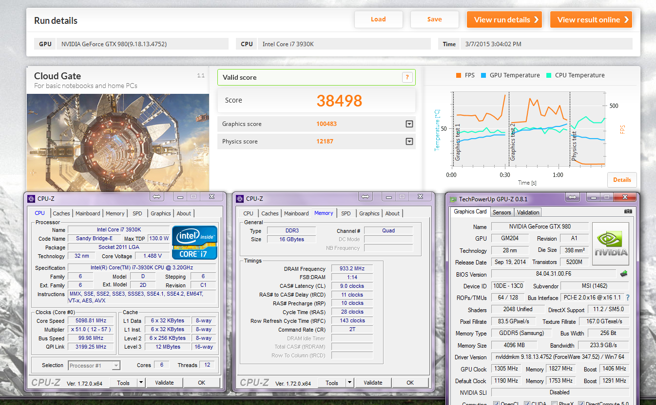Viewport: 656px width, 405px height.
Task: Click the Bus Interface question mark icon
Action: 627,298
